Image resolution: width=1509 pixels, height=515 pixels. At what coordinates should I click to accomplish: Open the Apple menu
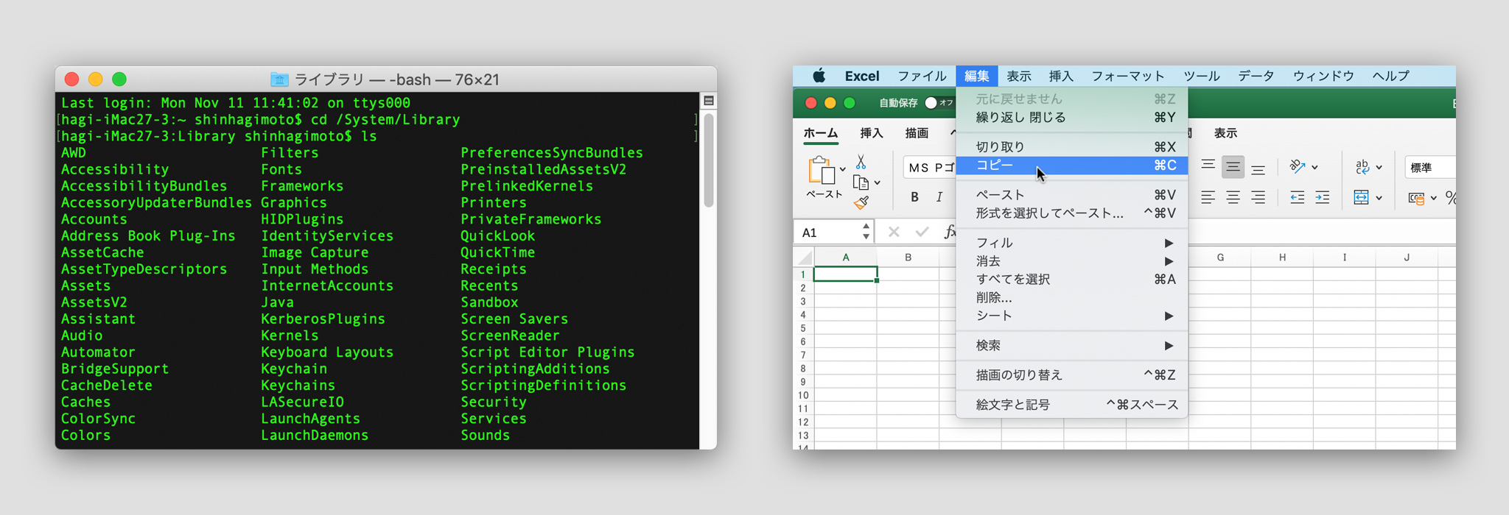coord(819,76)
